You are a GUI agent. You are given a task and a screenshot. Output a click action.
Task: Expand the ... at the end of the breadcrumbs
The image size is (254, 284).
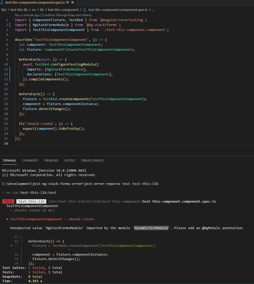tap(153, 10)
